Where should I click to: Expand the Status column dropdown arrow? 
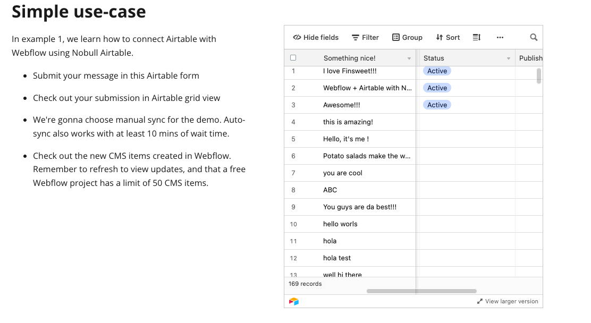pyautogui.click(x=509, y=58)
